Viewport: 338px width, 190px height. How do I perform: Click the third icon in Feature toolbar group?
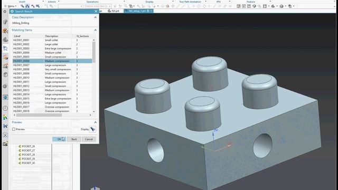[x=249, y=6]
